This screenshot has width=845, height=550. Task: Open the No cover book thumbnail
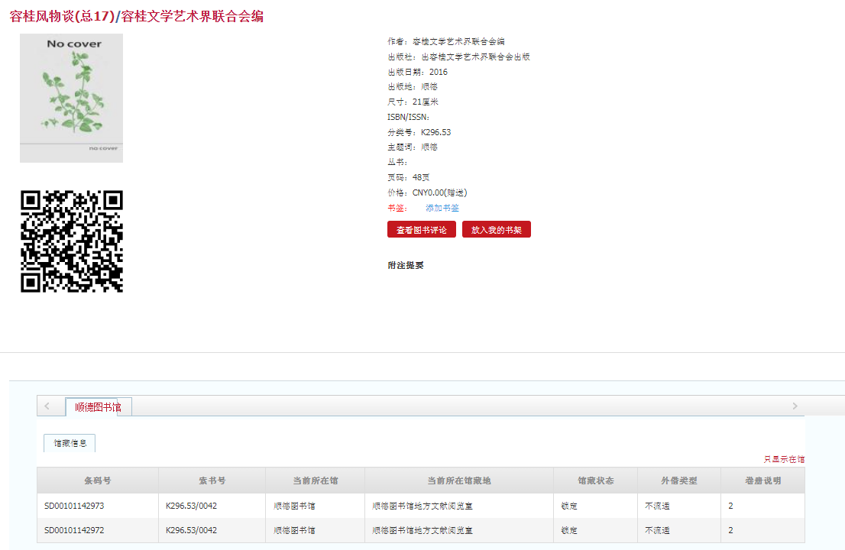[71, 98]
